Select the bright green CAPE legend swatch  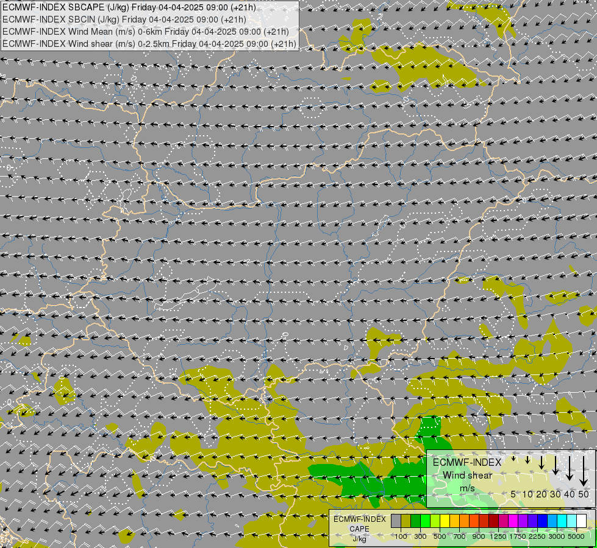[425, 521]
